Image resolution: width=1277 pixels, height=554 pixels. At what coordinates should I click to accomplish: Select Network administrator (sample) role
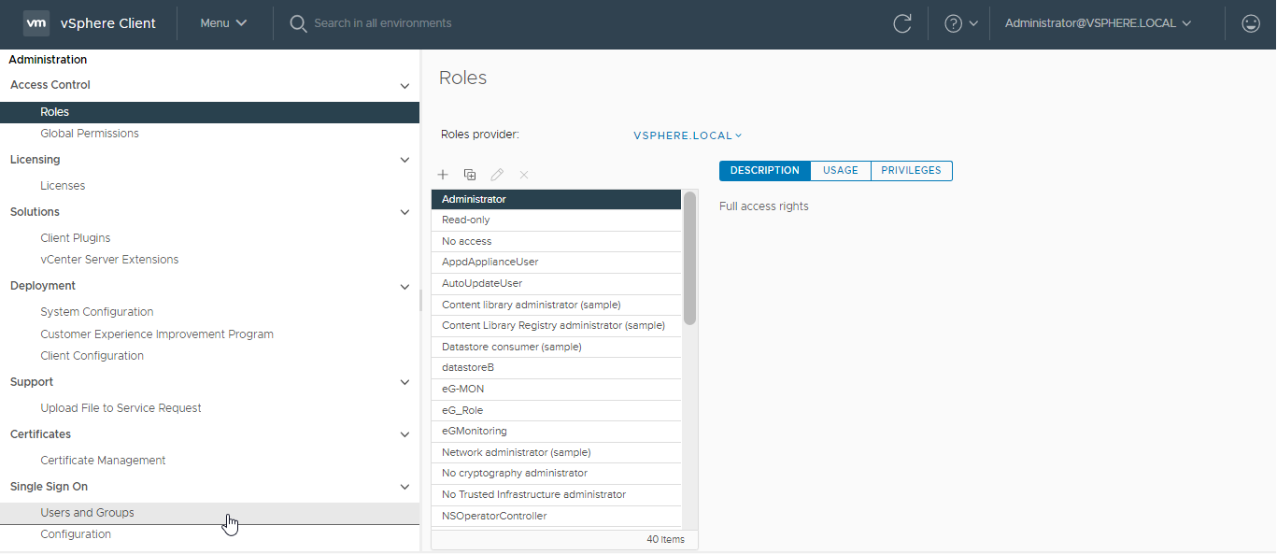[x=557, y=452]
